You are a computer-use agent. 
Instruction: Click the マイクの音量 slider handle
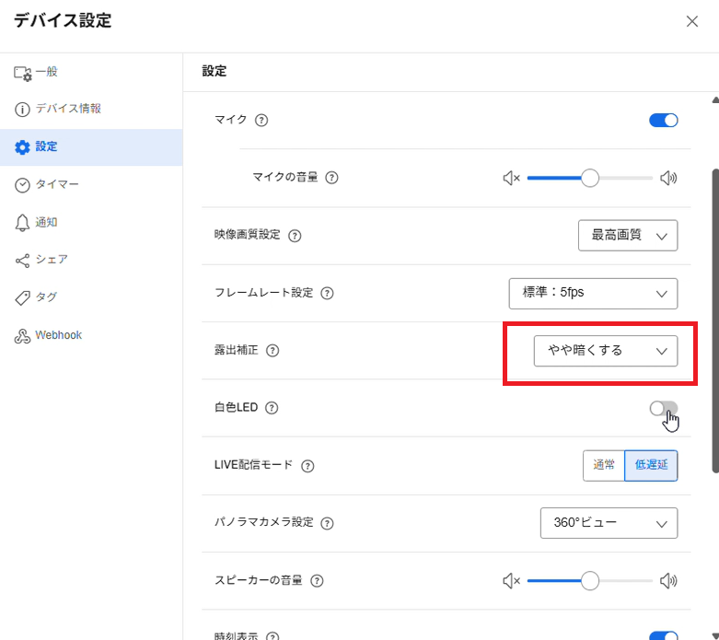click(x=590, y=178)
